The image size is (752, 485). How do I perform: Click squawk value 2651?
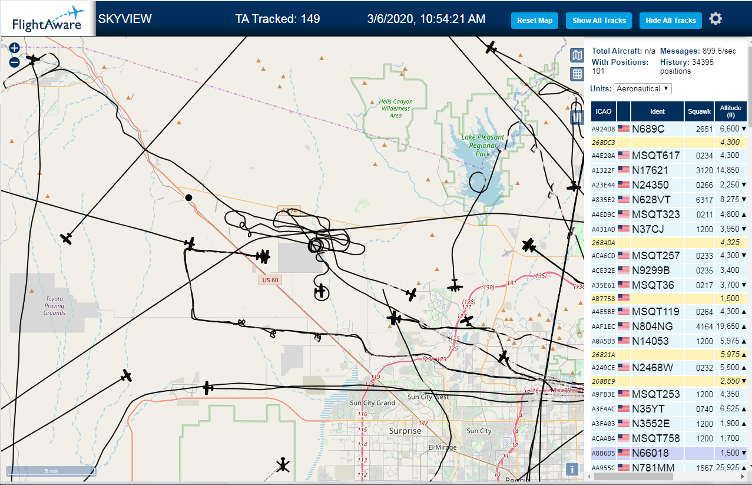click(704, 129)
